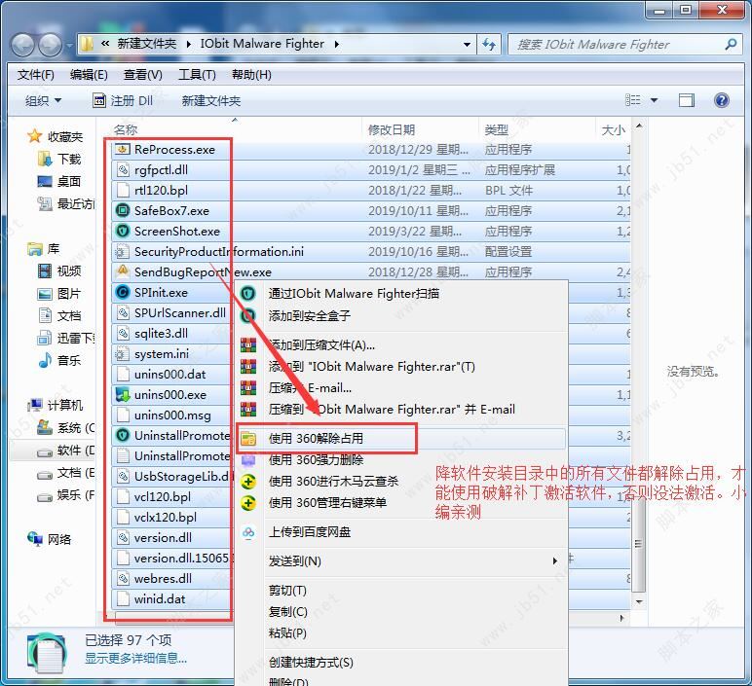Select 音乐 library in the sidebar

tap(59, 360)
